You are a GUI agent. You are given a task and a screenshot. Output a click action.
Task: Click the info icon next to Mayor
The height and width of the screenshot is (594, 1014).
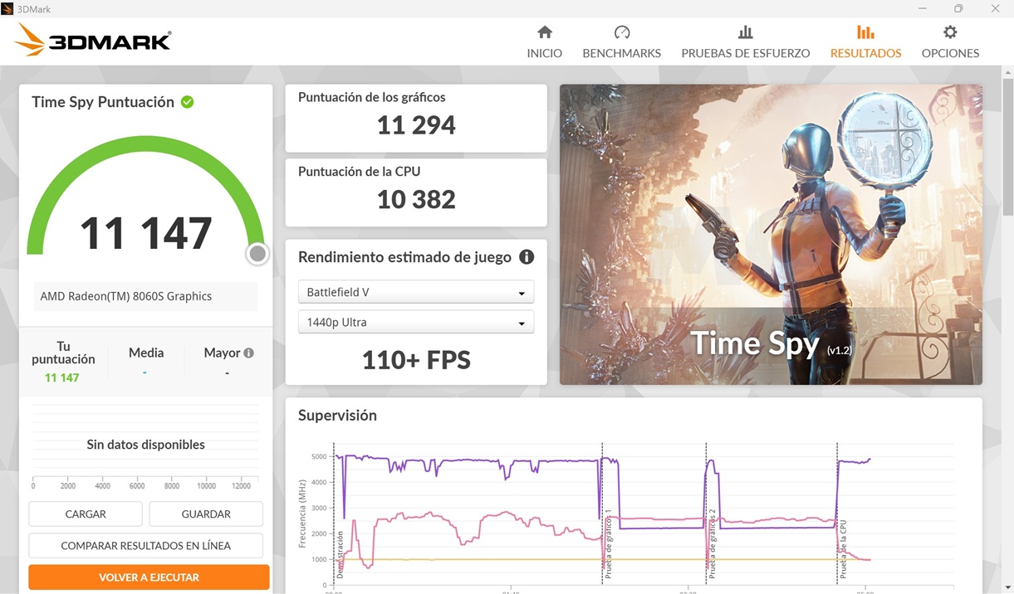click(247, 352)
